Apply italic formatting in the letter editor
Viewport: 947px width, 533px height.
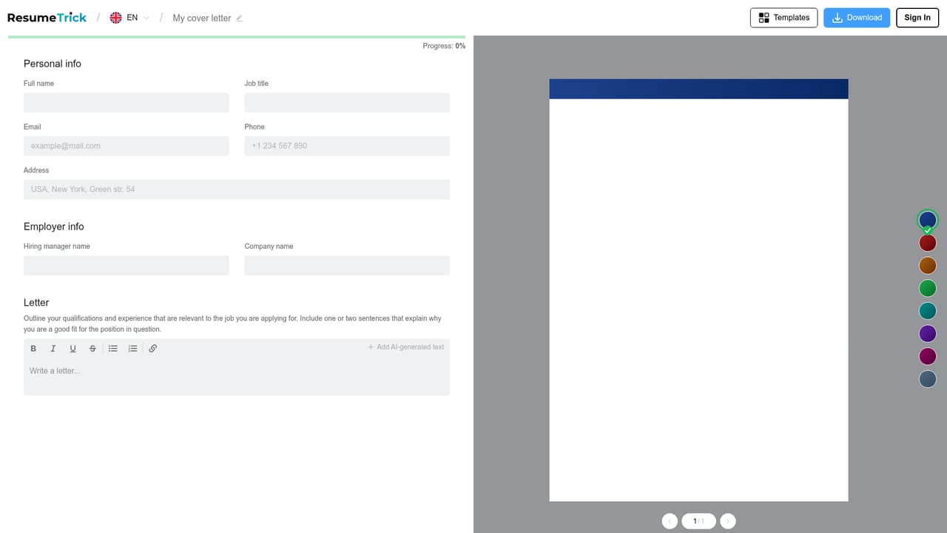pos(53,349)
